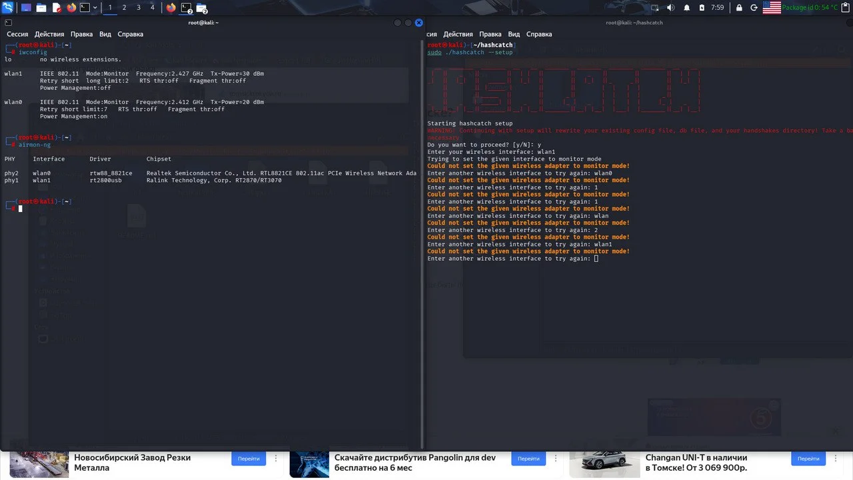
Task: Expand the terminal launcher dropdown arrow
Action: pyautogui.click(x=95, y=8)
